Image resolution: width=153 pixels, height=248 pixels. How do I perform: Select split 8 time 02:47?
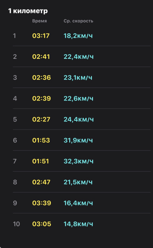(x=41, y=182)
